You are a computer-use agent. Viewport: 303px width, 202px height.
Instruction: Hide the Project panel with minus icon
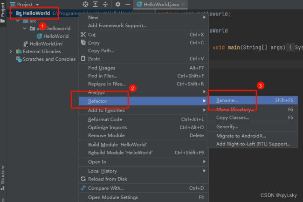point(128,4)
